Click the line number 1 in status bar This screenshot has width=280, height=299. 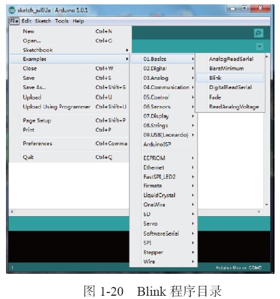pos(12,268)
